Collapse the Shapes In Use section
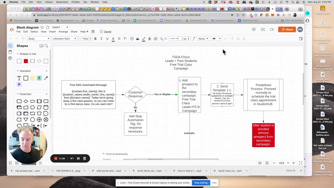The width and height of the screenshot is (334, 188). [x=18, y=54]
